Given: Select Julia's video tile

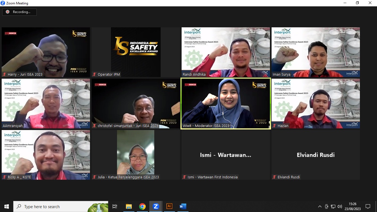Looking at the screenshot, I should pos(136,155).
